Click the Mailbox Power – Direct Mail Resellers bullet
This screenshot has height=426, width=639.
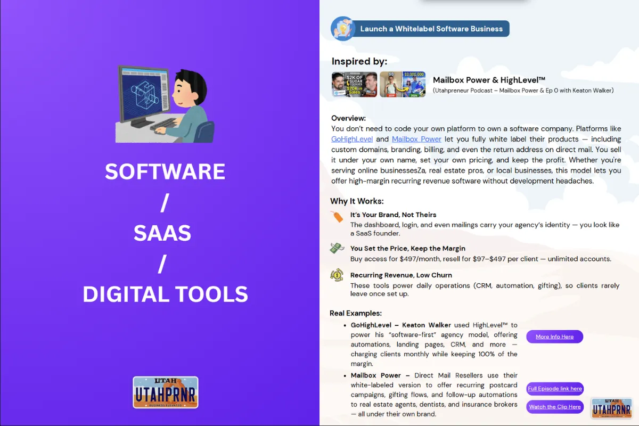click(x=434, y=395)
